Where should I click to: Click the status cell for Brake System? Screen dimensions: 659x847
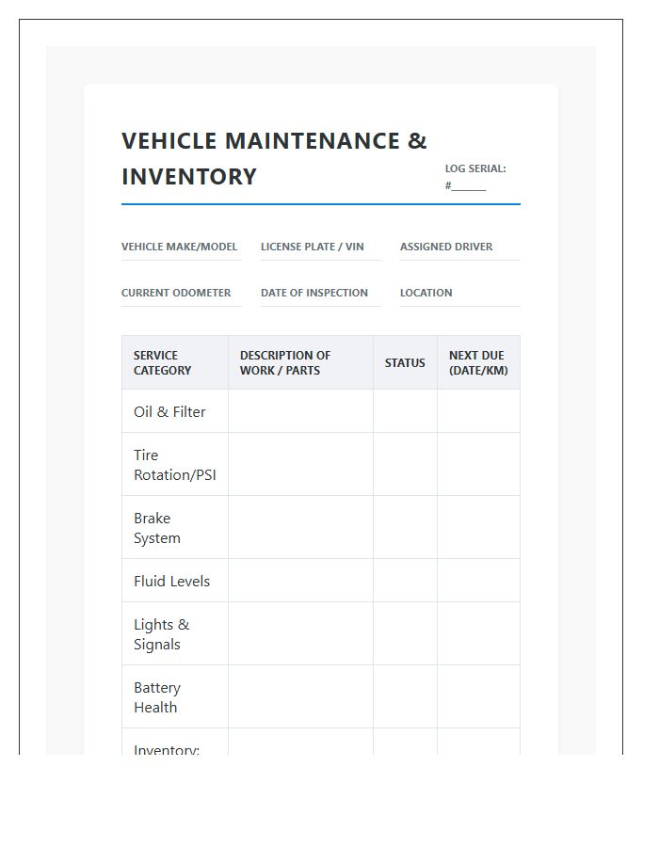(405, 527)
